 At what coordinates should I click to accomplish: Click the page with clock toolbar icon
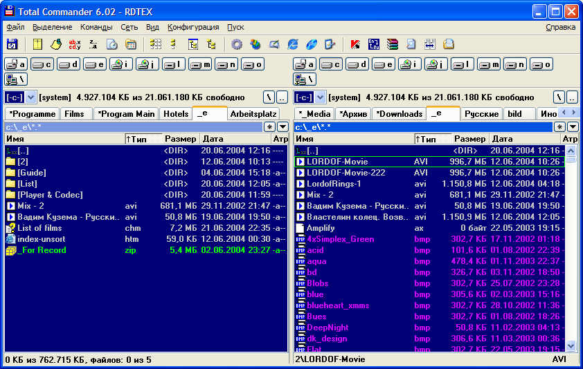pyautogui.click(x=112, y=44)
